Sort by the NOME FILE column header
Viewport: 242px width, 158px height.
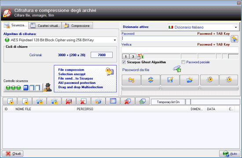[44, 109]
